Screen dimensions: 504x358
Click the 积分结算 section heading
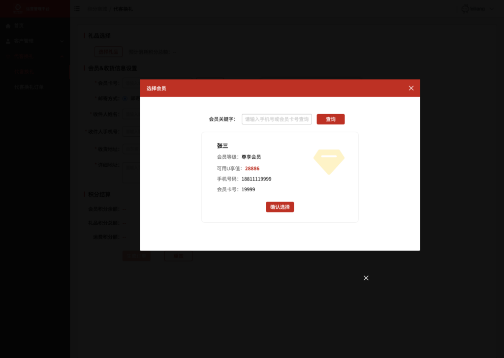click(99, 195)
